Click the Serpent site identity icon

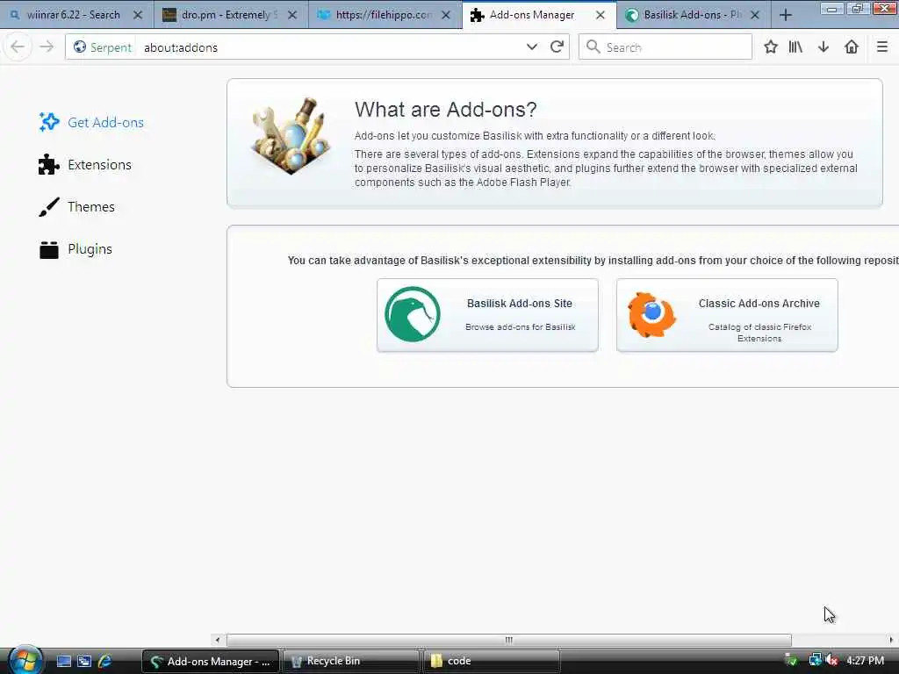coord(80,47)
